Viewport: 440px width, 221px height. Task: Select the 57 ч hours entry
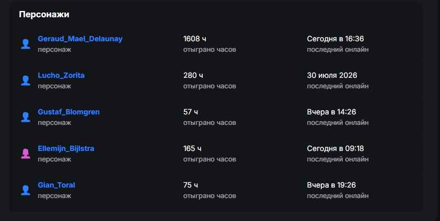pos(191,112)
